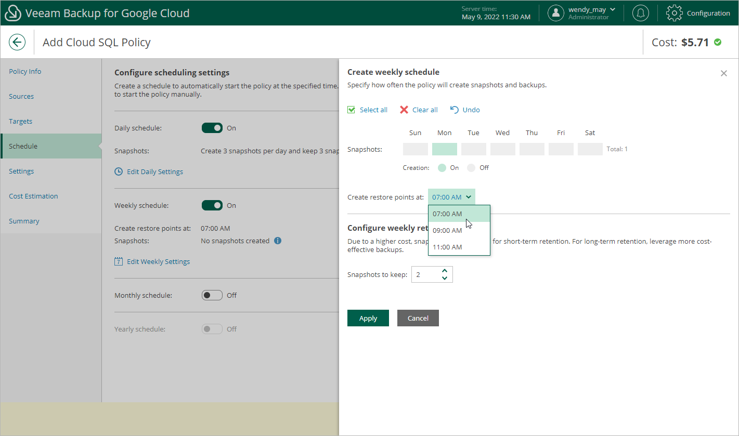Click the Add Cloud SQL Policy title
The image size is (739, 436).
tap(97, 42)
